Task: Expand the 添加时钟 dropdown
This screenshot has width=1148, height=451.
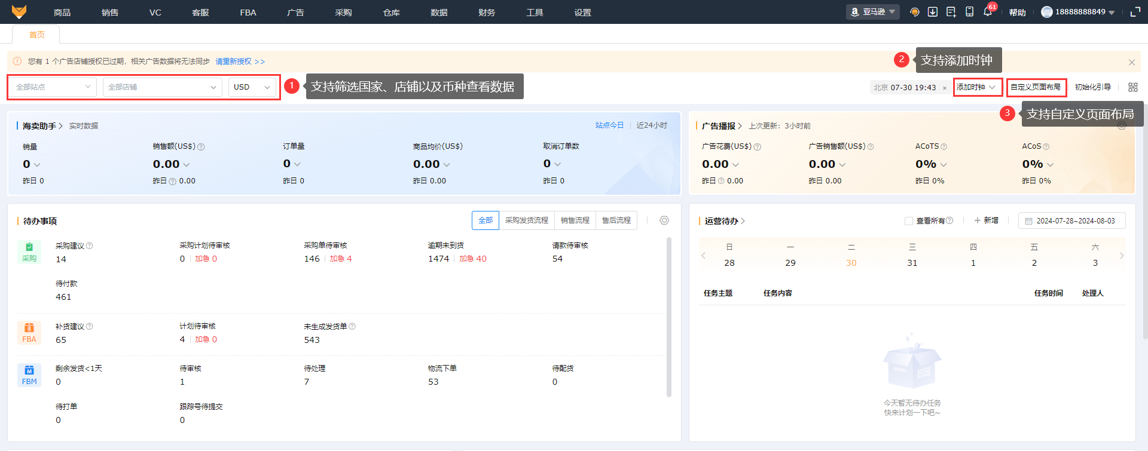Action: (x=976, y=87)
